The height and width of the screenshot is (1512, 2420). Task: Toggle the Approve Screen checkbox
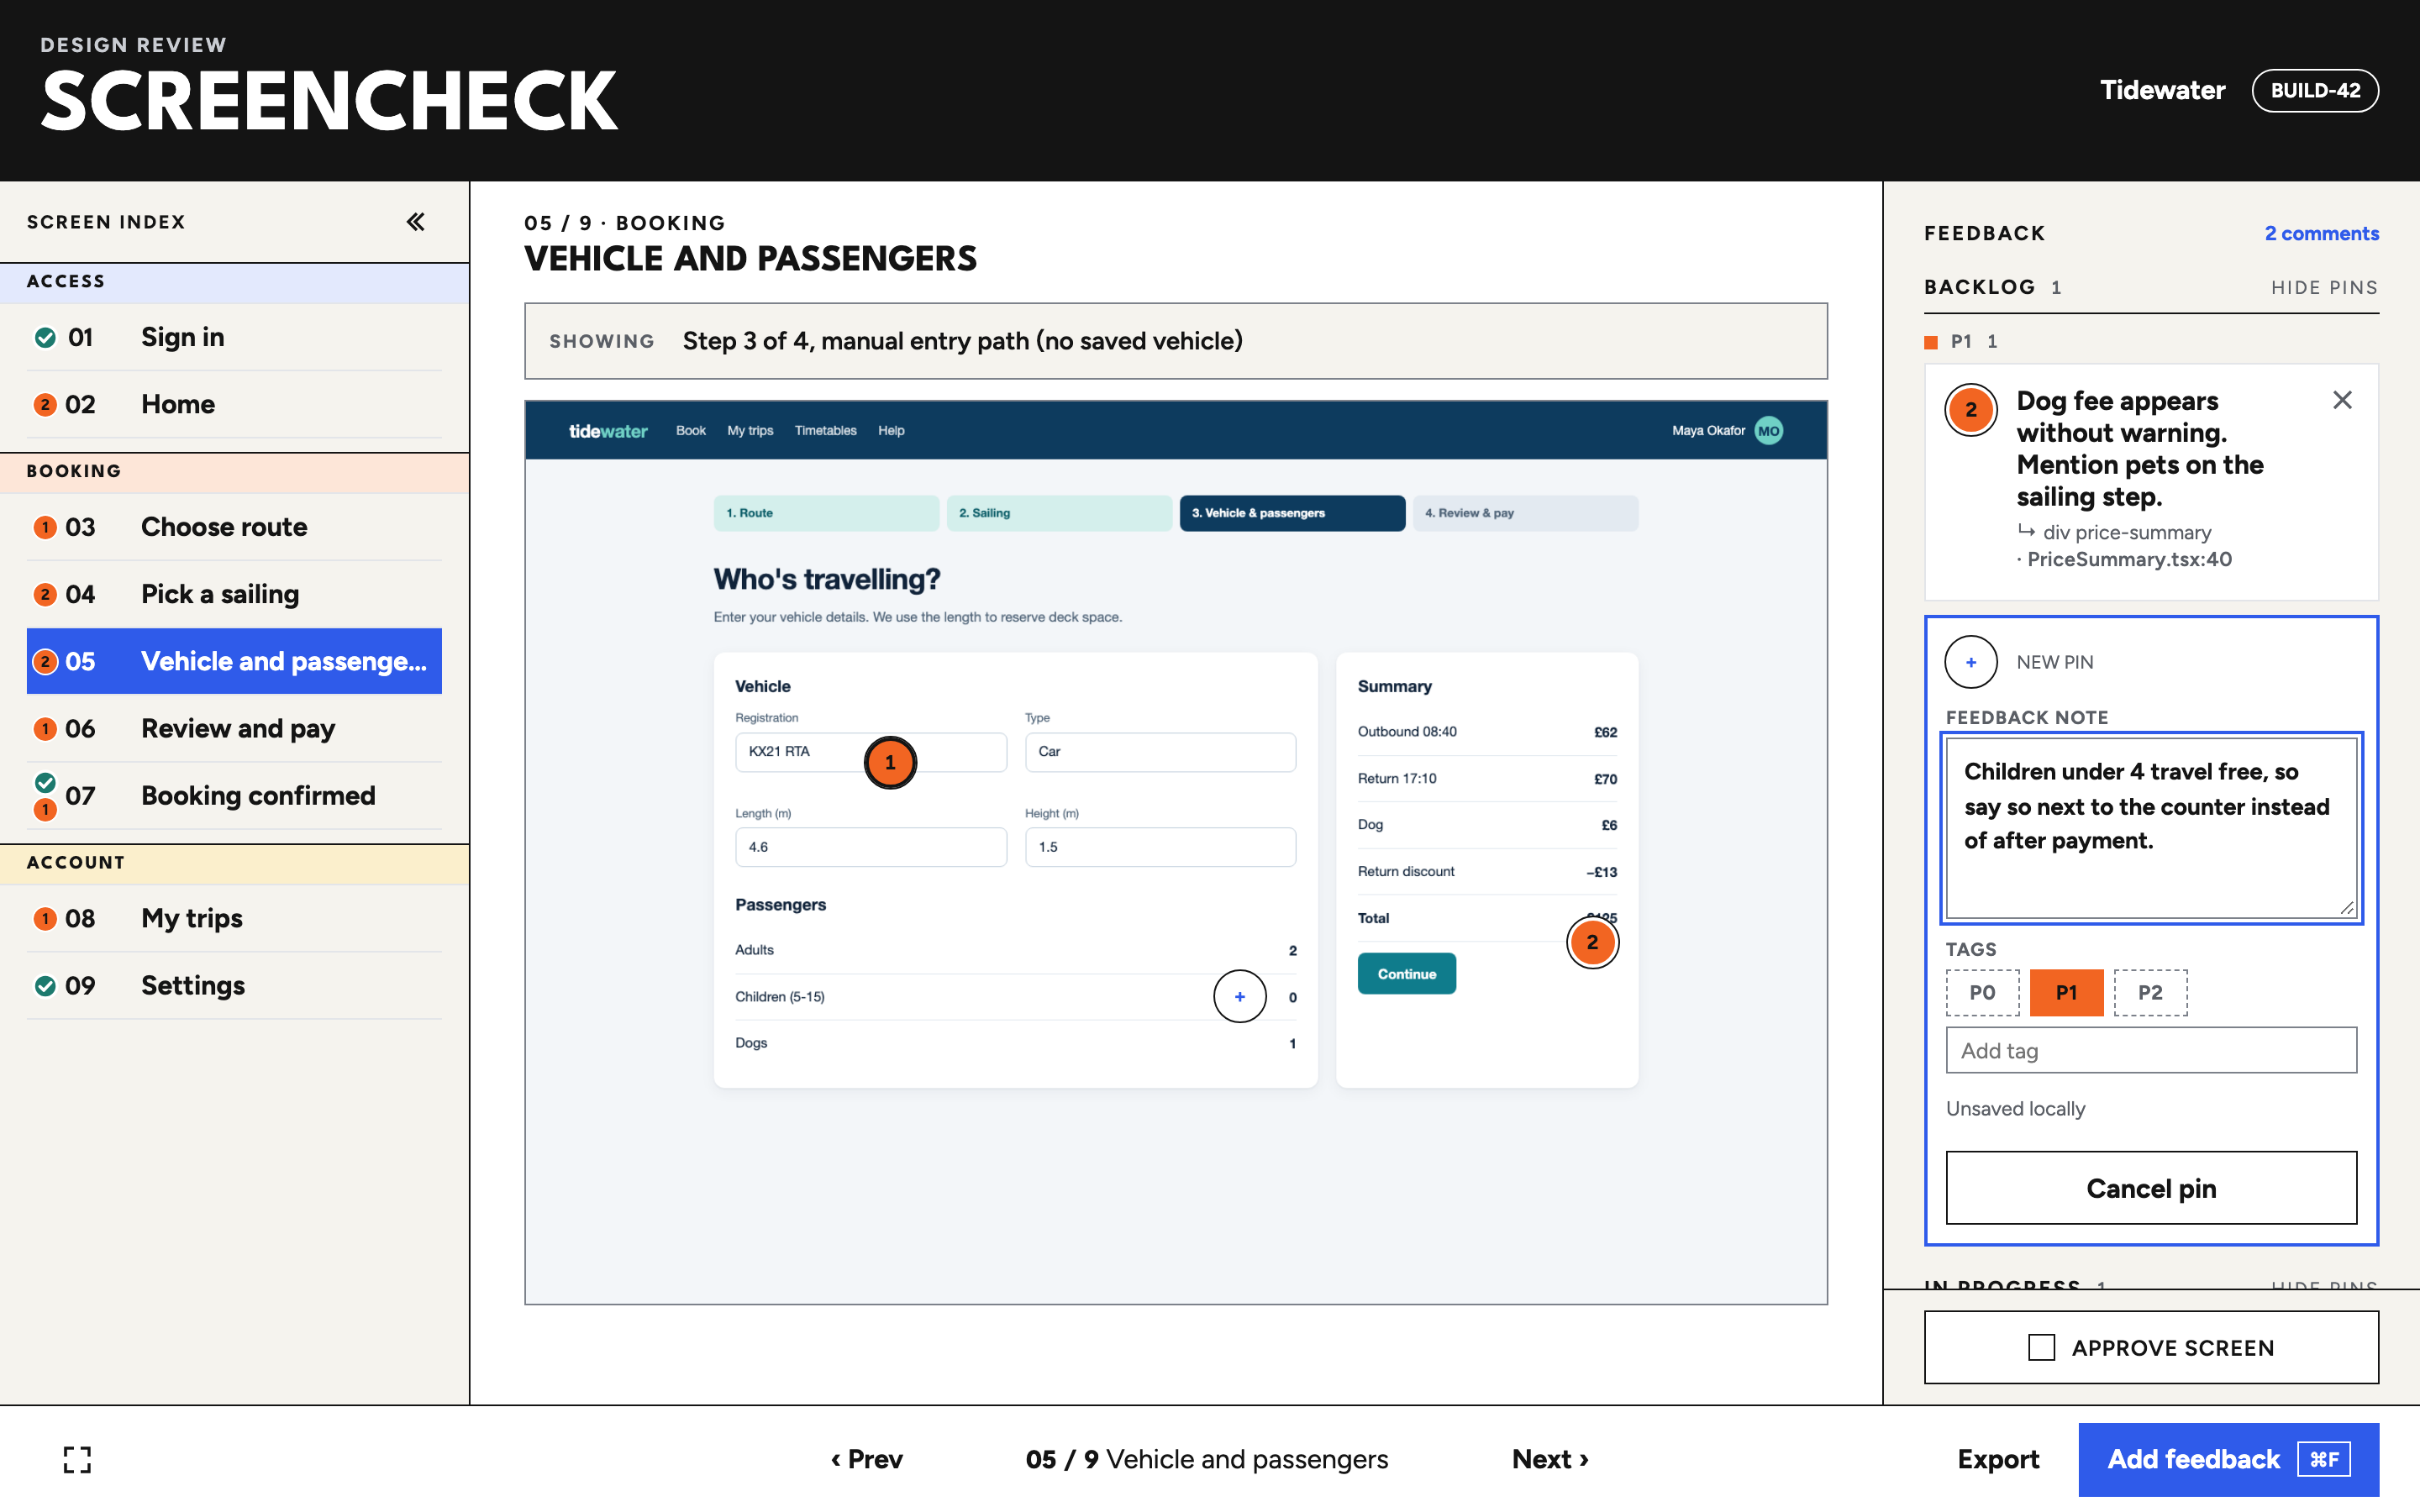pos(2042,1347)
